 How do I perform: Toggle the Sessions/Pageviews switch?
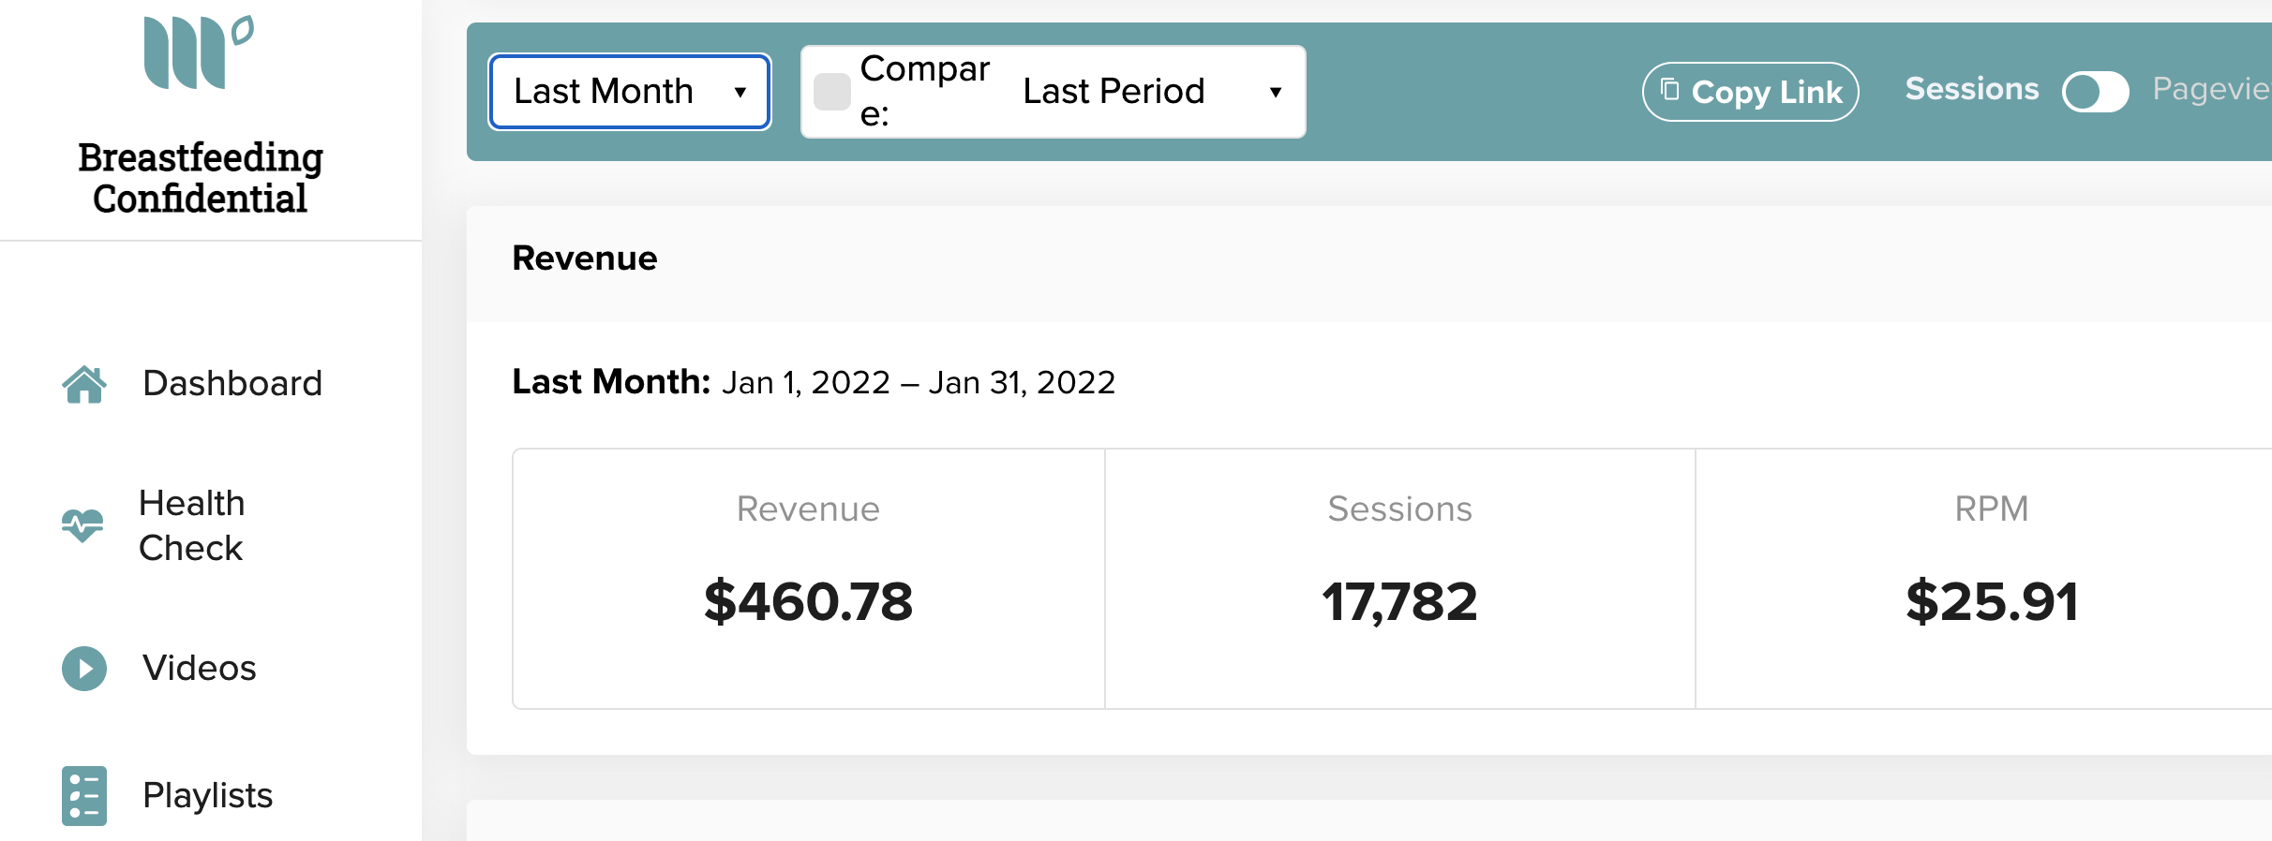pyautogui.click(x=2096, y=92)
